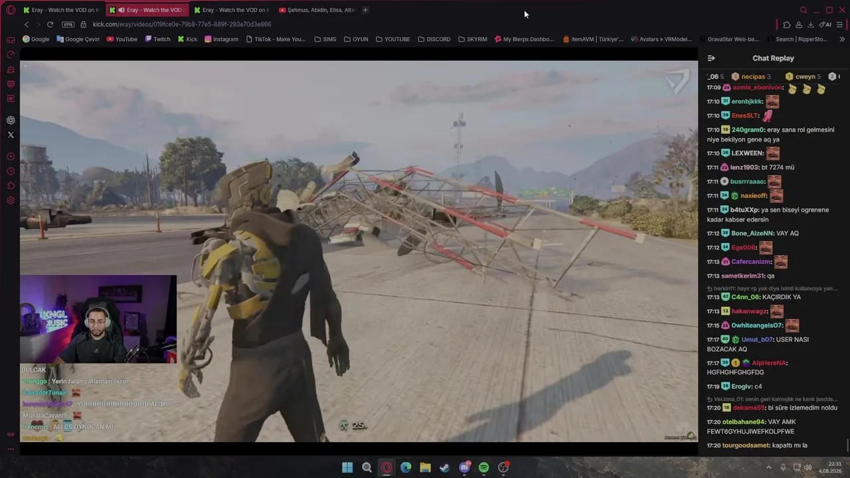The height and width of the screenshot is (478, 850).
Task: Open the Avatars VRModels bookmark
Action: click(x=661, y=39)
